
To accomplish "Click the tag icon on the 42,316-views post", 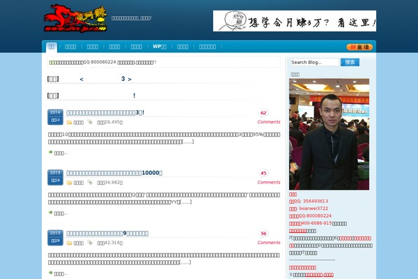I will (90, 243).
